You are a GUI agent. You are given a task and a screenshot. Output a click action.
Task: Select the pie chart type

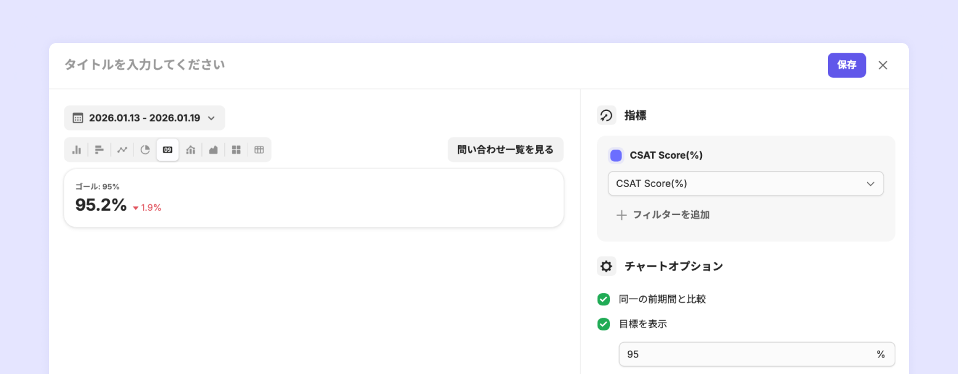point(145,150)
